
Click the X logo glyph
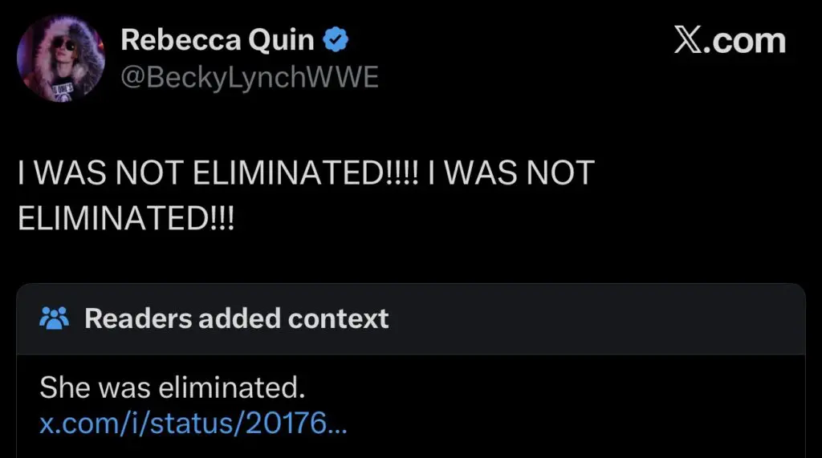[689, 40]
